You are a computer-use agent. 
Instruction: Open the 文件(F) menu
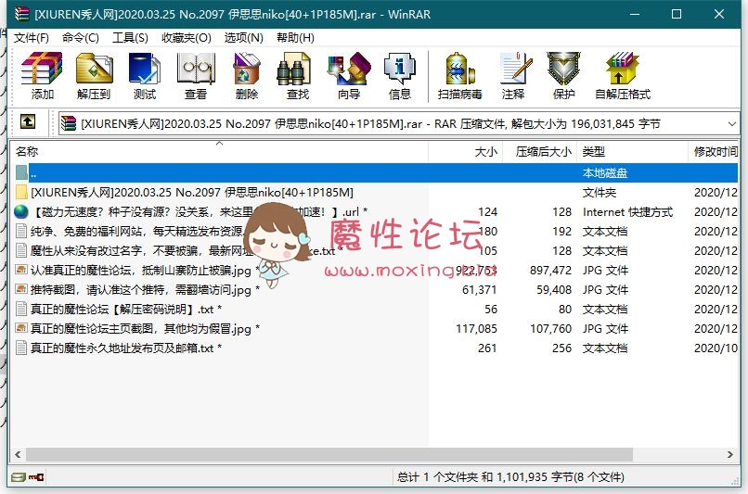[x=31, y=38]
